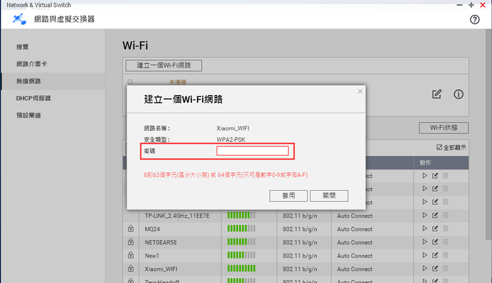Open the help question mark icon
Image resolution: width=492 pixels, height=283 pixels.
474,20
